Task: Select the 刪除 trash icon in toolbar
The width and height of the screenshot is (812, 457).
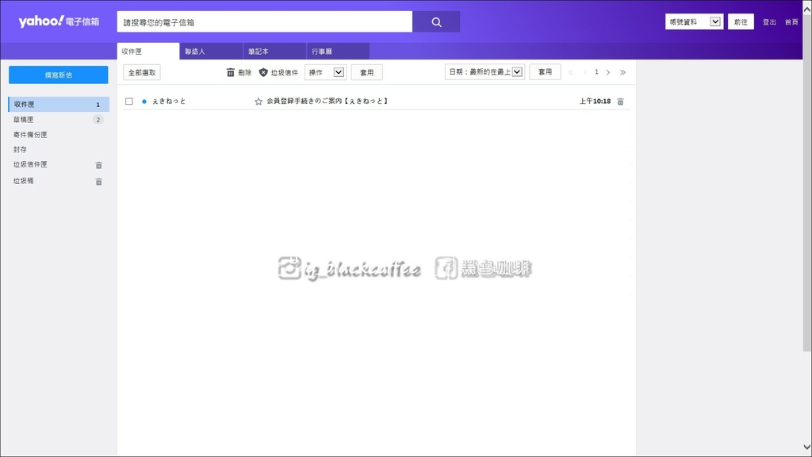Action: pos(229,72)
